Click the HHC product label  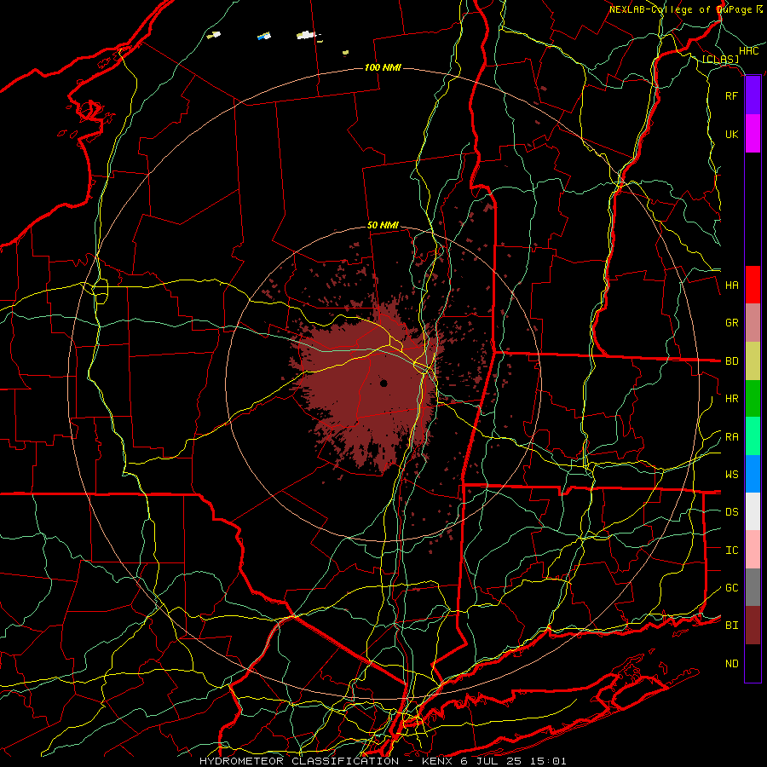(x=749, y=51)
